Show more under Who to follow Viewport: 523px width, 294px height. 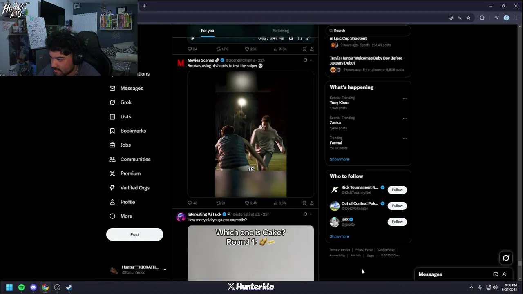click(x=339, y=237)
